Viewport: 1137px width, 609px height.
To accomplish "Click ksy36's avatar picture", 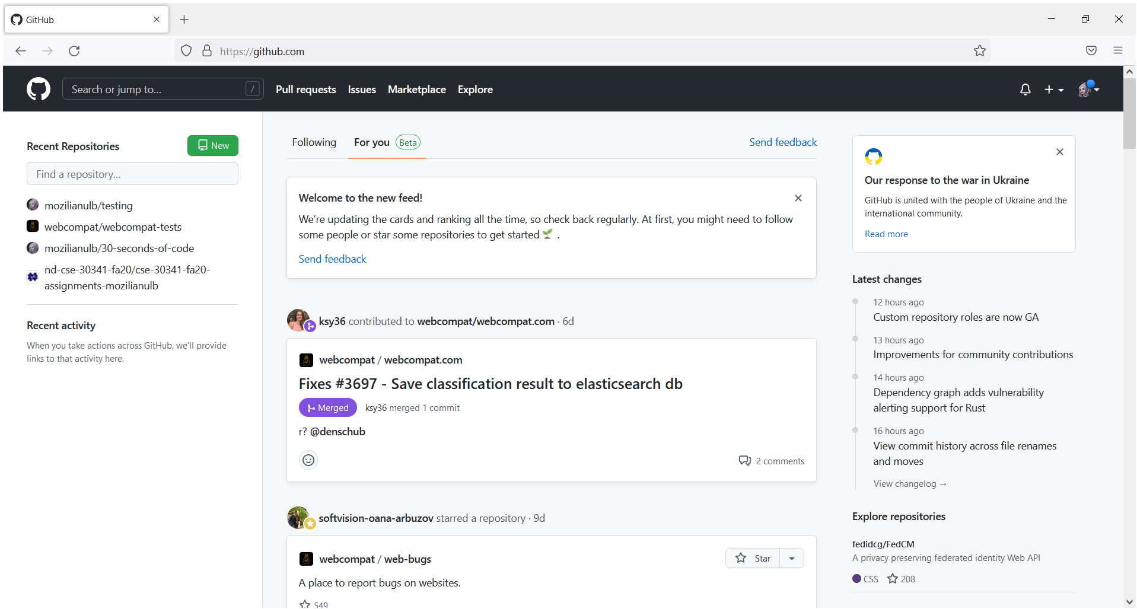I will point(298,320).
